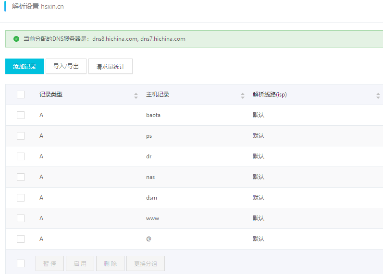Click the dsm host record cell
383x274 pixels.
151,198
